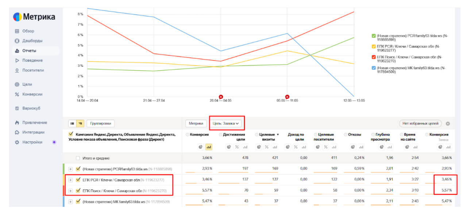This screenshot has width=467, height=217.
Task: Switch to flat list view icon
Action: click(72, 124)
